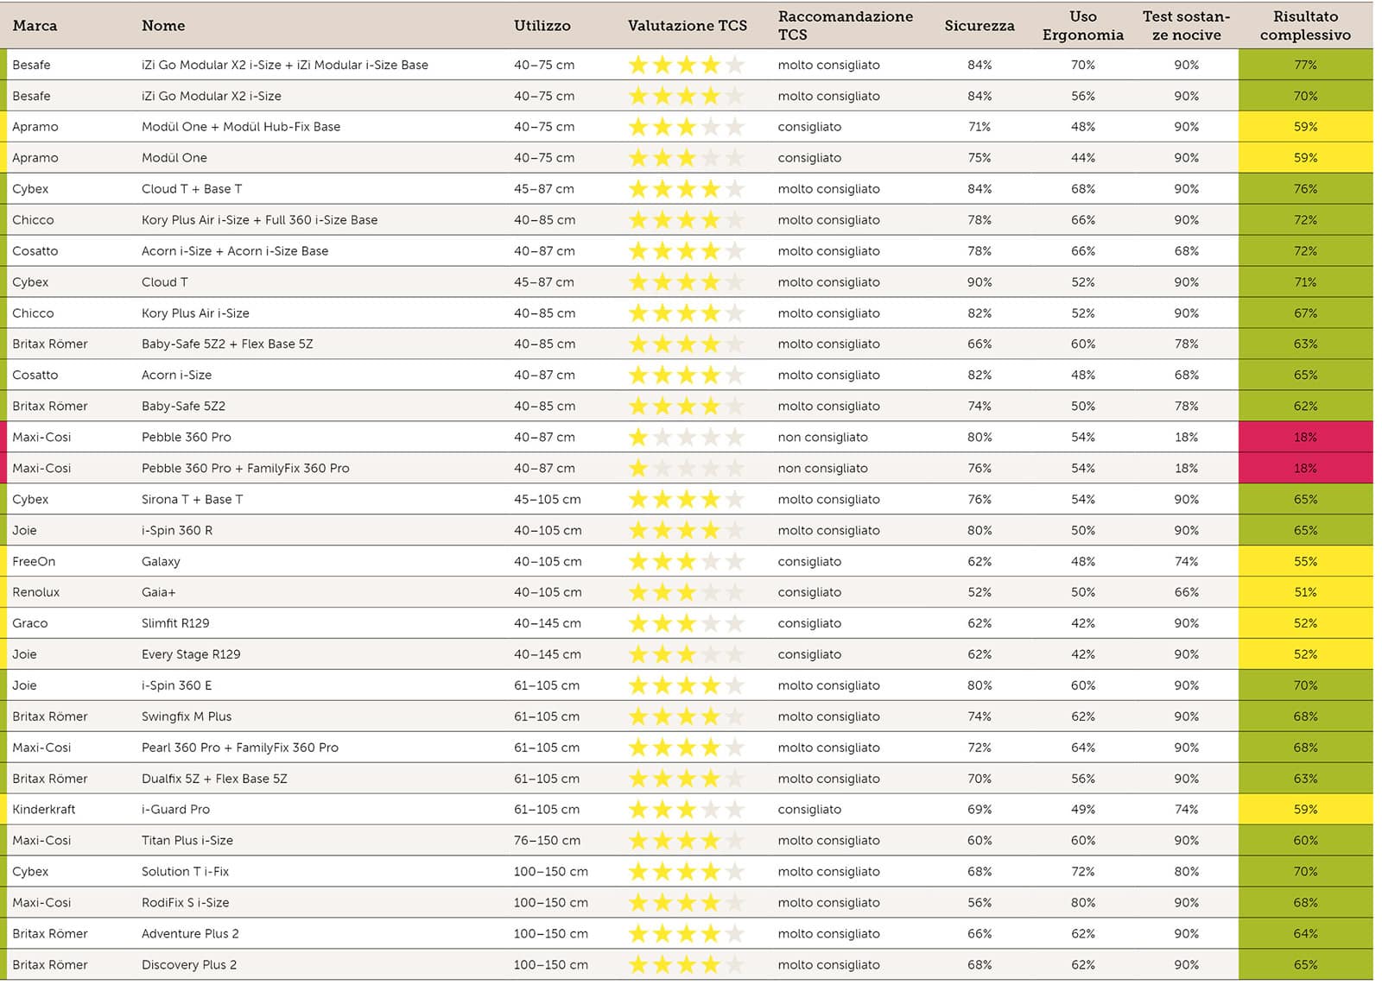Click the star rating of Titan Plus i-Size

(687, 841)
